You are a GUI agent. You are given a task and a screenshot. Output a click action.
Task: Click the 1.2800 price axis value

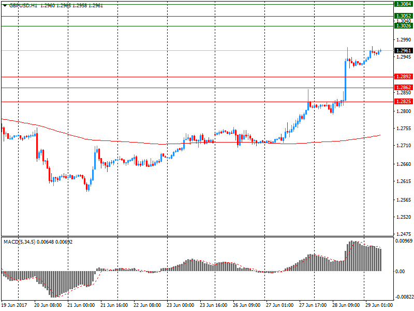coord(404,111)
